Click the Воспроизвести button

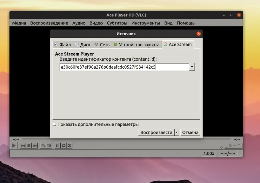click(156, 132)
